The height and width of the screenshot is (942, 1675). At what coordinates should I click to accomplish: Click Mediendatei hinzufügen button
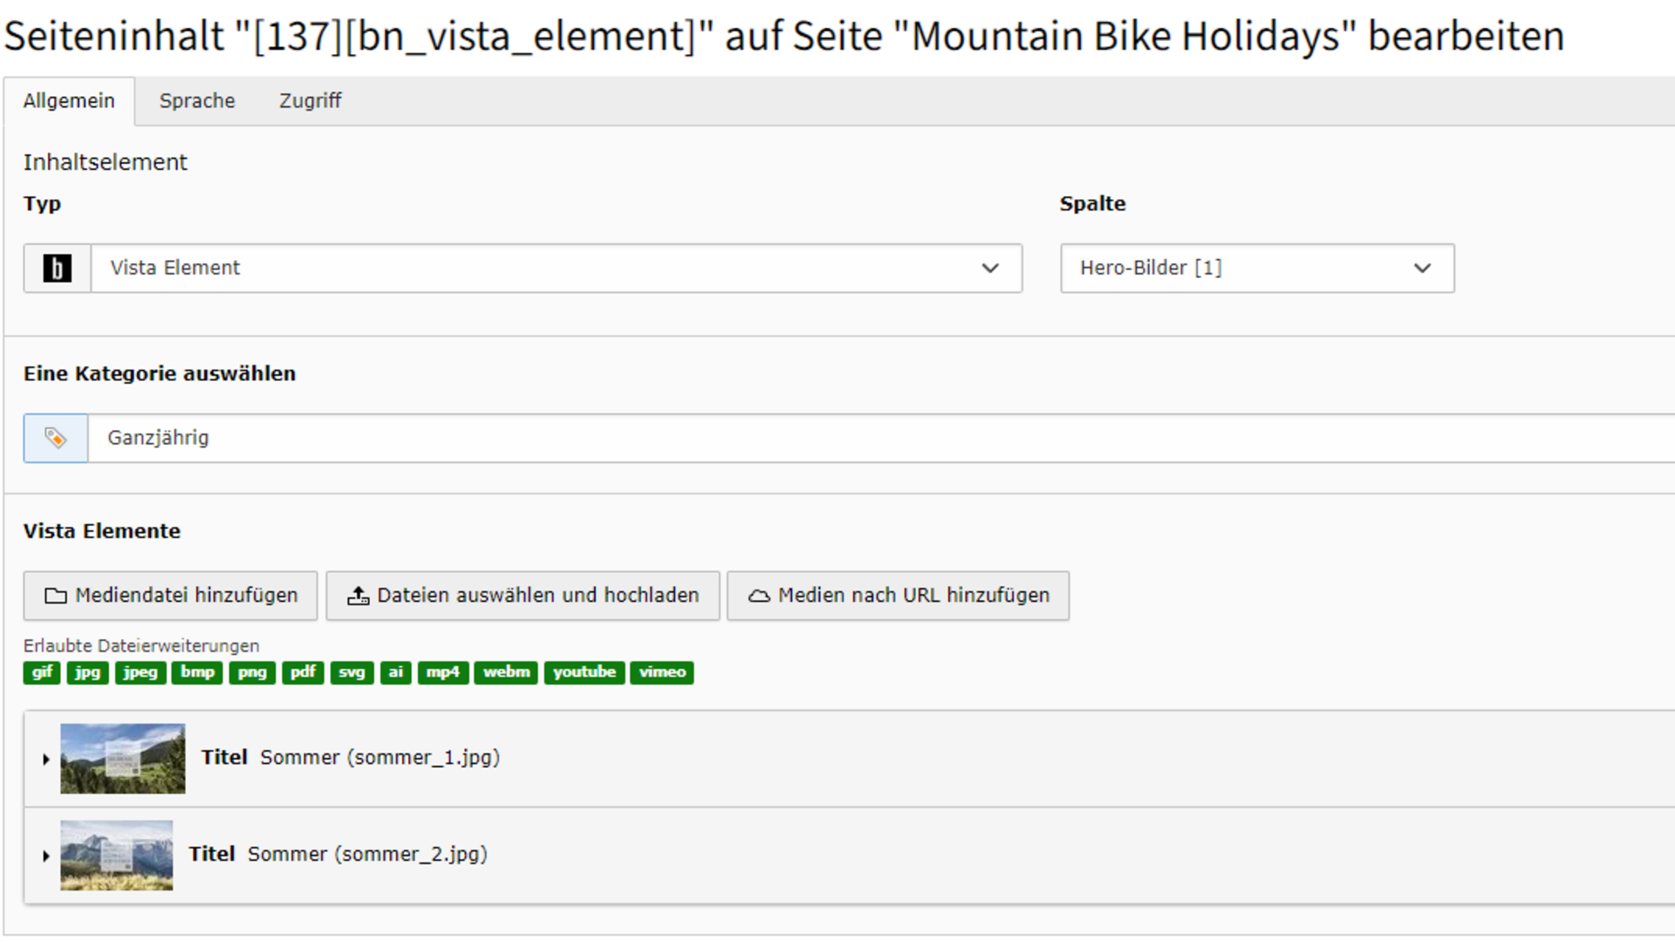171,596
